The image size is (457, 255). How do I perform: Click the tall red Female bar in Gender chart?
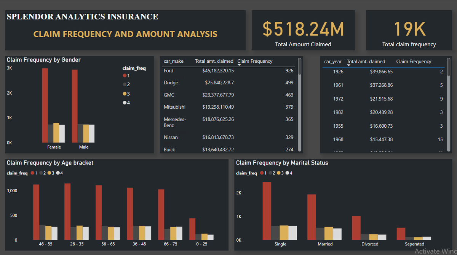click(45, 105)
